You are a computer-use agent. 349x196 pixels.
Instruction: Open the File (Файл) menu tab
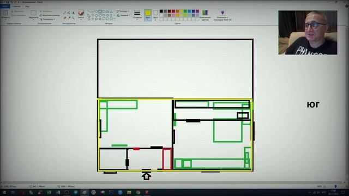coord(5,6)
